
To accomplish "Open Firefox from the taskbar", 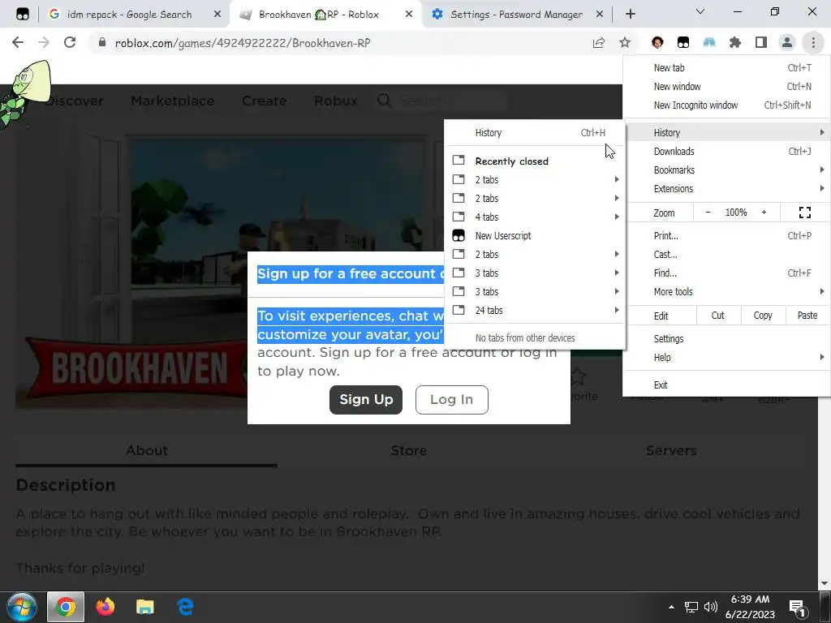I will pos(105,607).
